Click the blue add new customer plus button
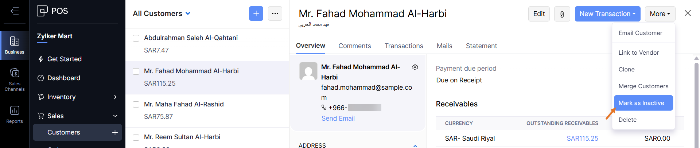 (256, 13)
